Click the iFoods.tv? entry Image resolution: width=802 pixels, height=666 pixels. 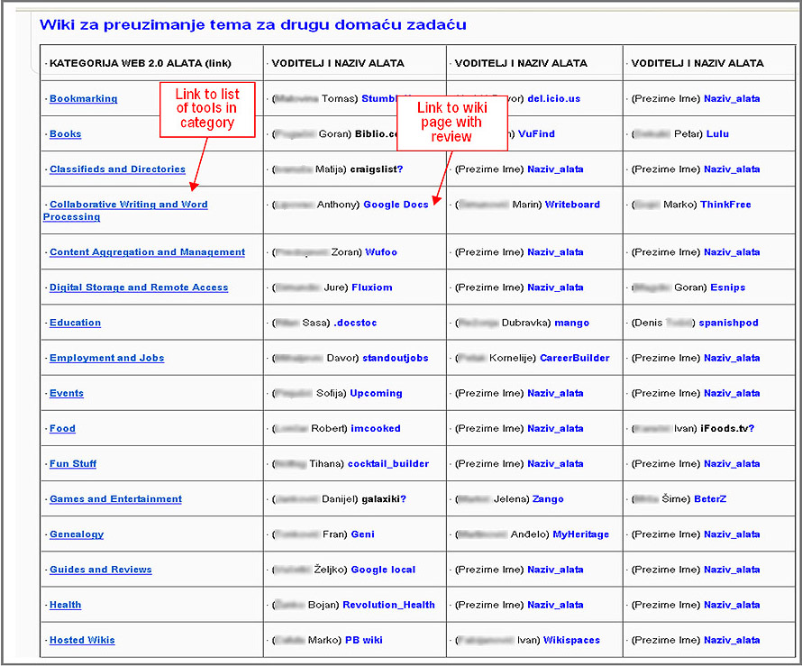(727, 429)
